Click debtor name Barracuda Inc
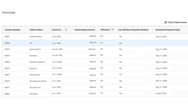188x105 pixels. click(x=35, y=49)
